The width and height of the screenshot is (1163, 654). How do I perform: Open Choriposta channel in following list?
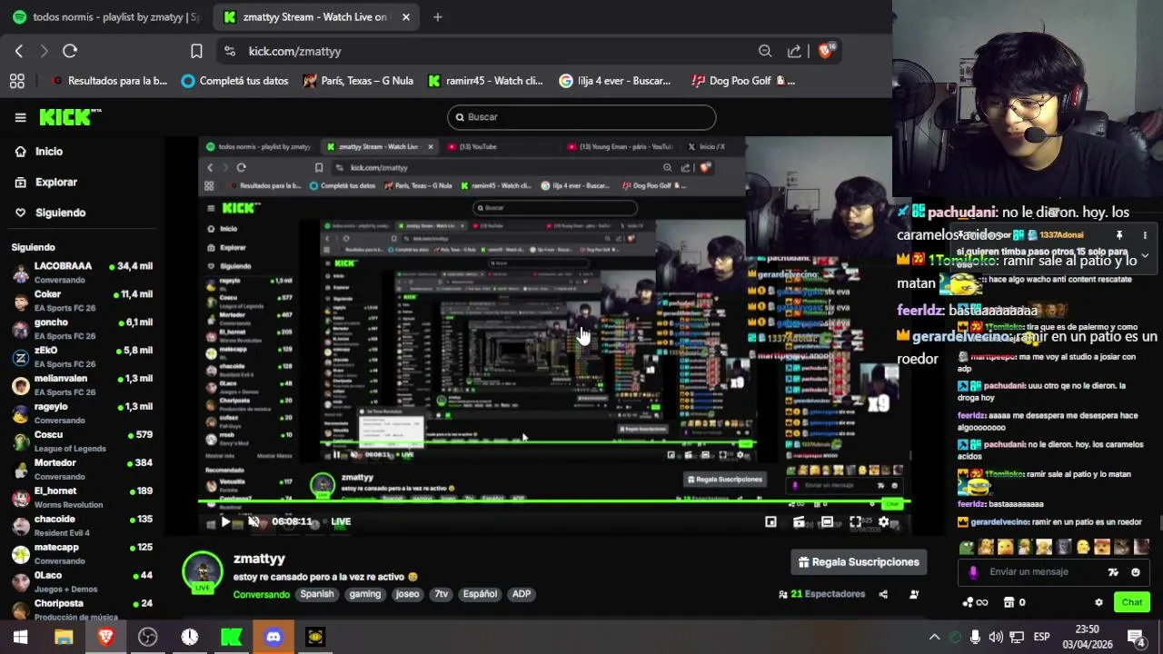[82, 610]
